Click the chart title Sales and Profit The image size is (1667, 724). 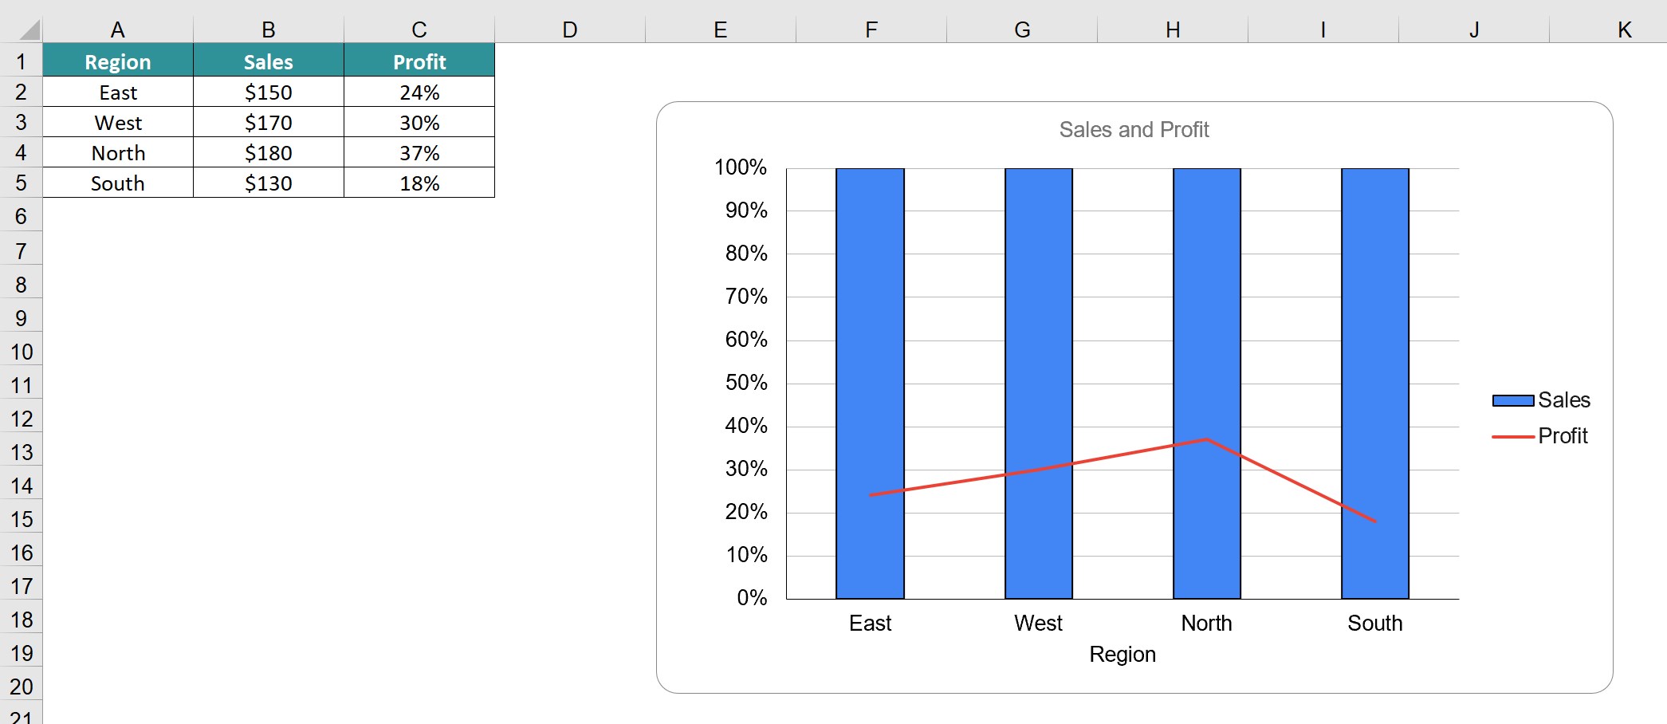click(1134, 129)
